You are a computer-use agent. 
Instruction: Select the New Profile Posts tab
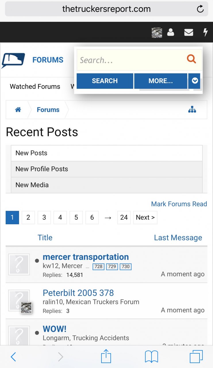coord(42,169)
